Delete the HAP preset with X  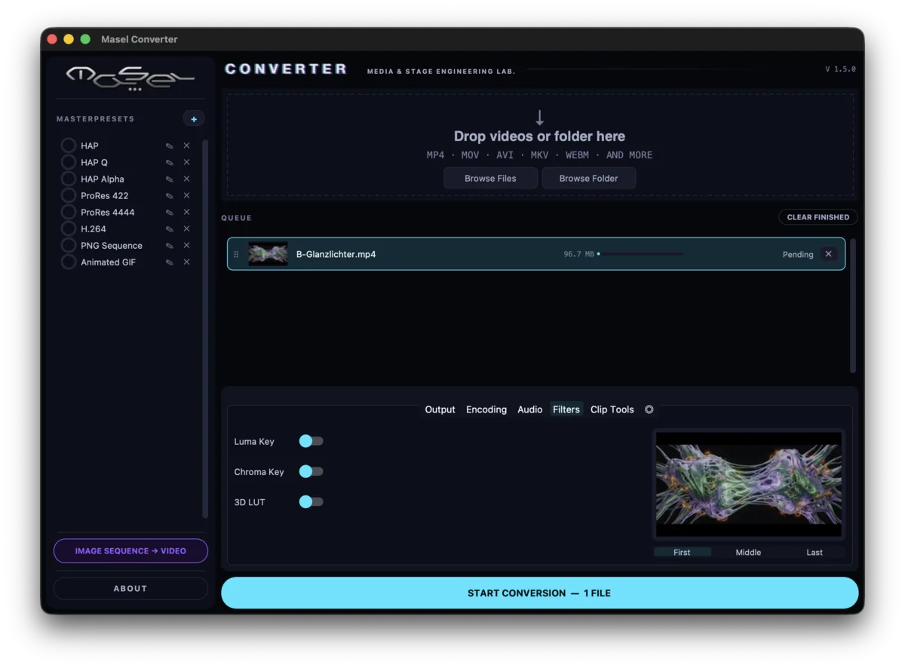tap(186, 146)
